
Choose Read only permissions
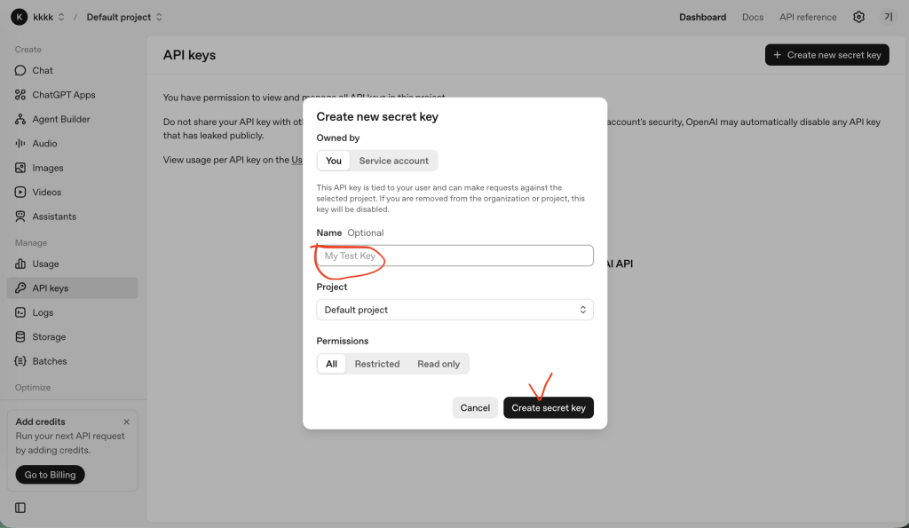[x=439, y=364]
